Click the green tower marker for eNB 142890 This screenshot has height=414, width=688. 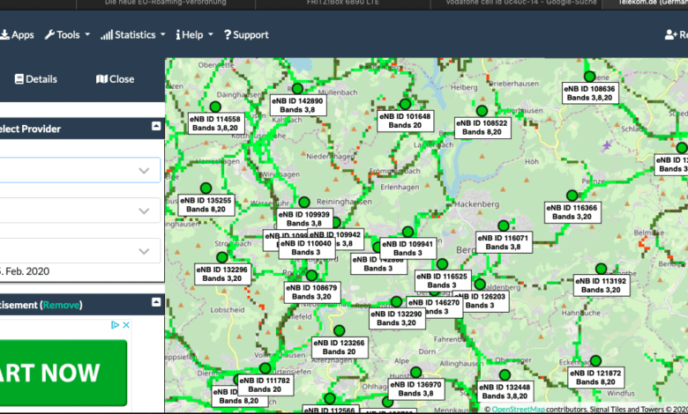297,89
